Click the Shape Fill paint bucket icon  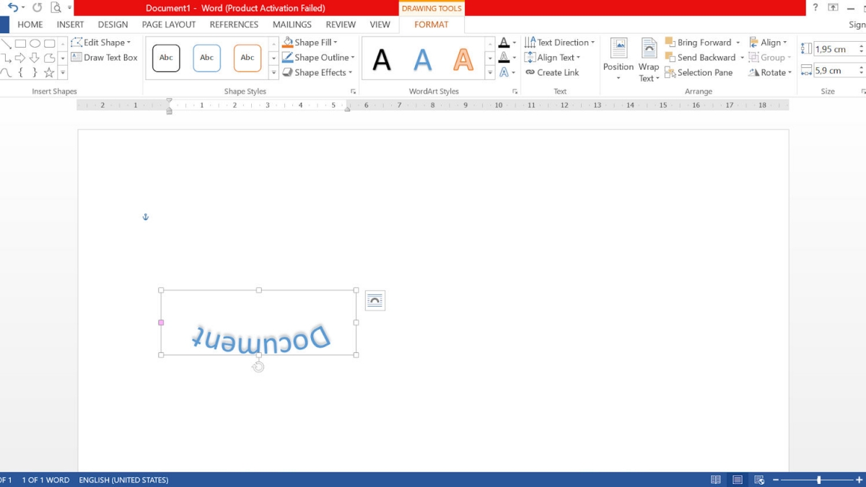click(288, 43)
